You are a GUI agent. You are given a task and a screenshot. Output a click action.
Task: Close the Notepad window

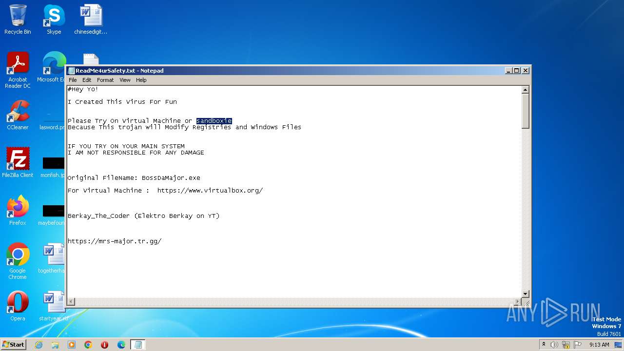click(x=526, y=71)
